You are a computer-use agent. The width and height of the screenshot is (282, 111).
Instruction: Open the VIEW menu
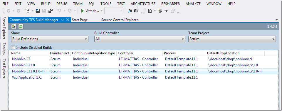pyautogui.click(x=32, y=4)
